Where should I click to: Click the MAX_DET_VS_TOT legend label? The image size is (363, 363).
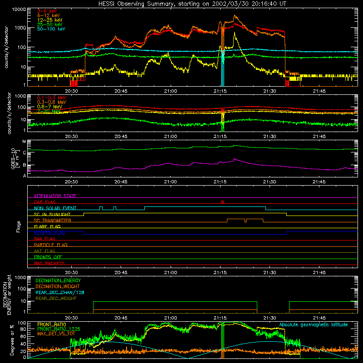pyautogui.click(x=56, y=334)
